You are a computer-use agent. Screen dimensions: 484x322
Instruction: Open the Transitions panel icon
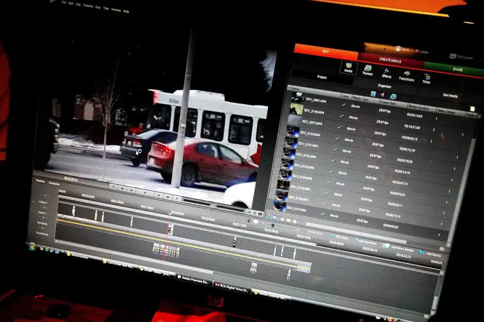pos(406,76)
